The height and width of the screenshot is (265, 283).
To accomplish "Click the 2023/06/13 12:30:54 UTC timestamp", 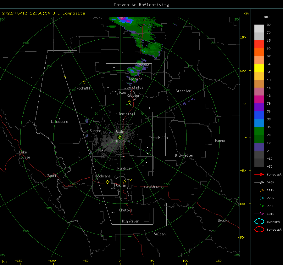I will 43,13.
